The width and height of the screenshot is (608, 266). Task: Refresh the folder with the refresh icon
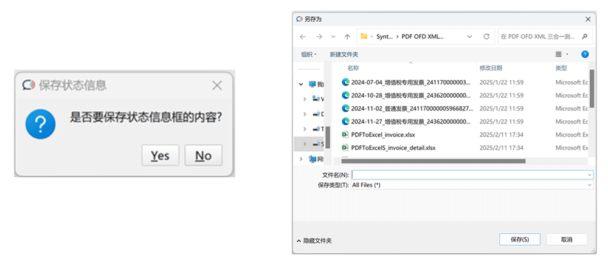click(x=486, y=37)
